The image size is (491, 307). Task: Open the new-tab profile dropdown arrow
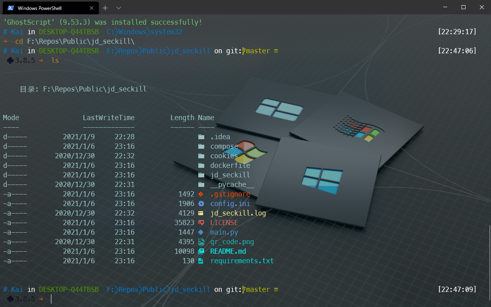pyautogui.click(x=119, y=8)
